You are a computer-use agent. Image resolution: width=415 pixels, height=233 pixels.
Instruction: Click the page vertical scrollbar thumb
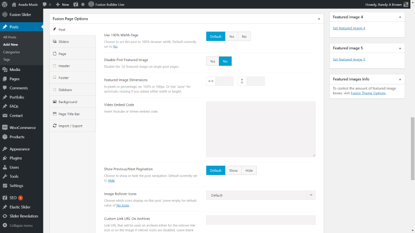[412, 149]
